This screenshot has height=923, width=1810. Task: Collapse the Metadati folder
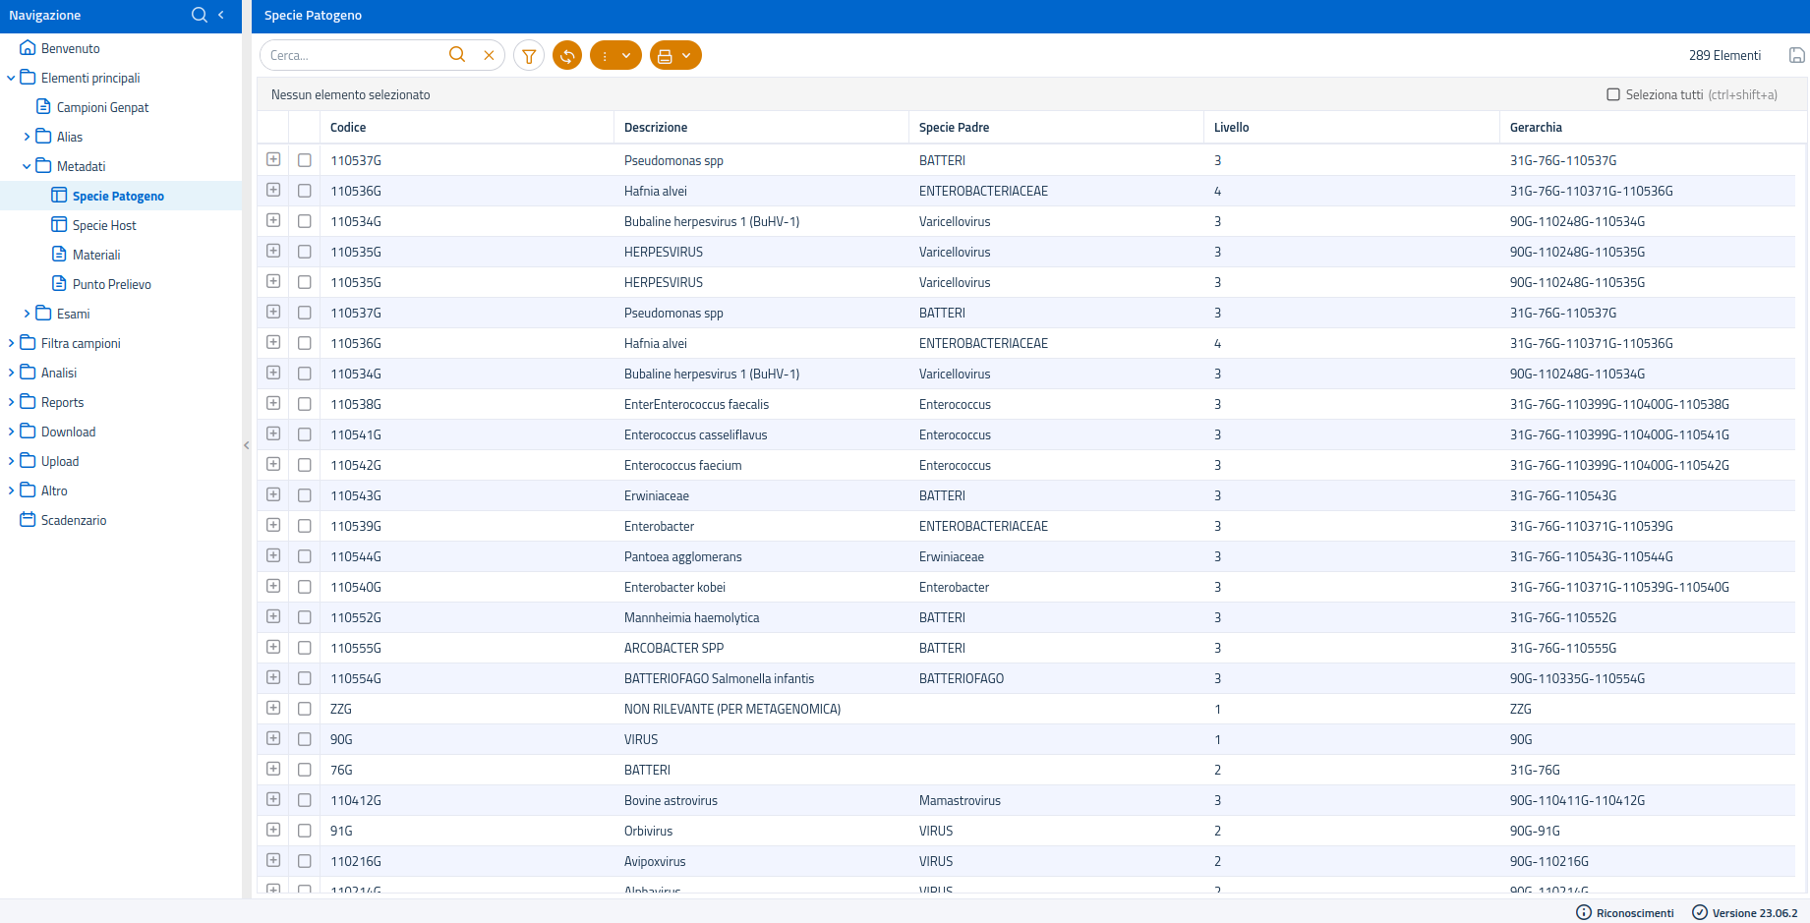pyautogui.click(x=27, y=166)
